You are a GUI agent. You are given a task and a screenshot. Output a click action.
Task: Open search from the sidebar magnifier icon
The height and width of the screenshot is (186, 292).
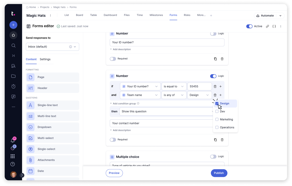tap(14, 45)
